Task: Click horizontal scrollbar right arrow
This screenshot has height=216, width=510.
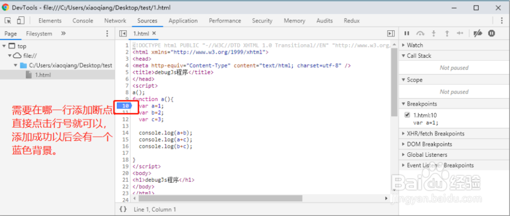Action: 387,198
